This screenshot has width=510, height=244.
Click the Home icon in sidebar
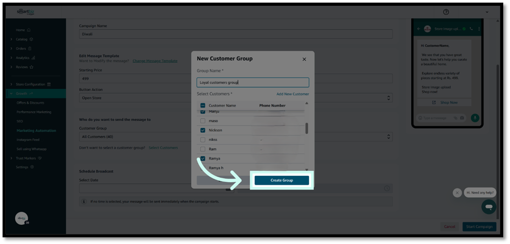point(28,30)
